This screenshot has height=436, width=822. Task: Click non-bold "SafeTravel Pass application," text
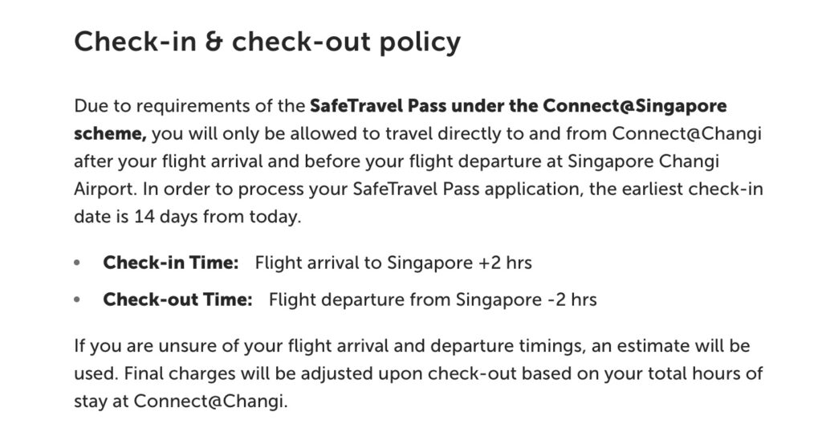click(468, 189)
